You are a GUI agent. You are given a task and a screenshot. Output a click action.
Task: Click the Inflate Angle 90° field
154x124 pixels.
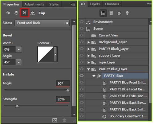tap(63, 83)
